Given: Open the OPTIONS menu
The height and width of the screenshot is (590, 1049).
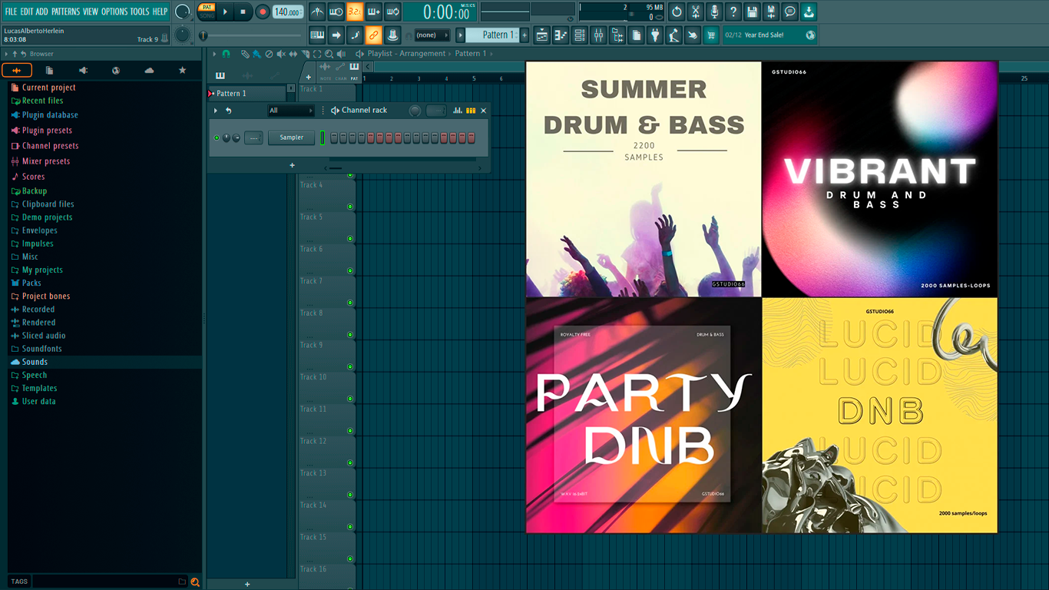Looking at the screenshot, I should pyautogui.click(x=114, y=12).
